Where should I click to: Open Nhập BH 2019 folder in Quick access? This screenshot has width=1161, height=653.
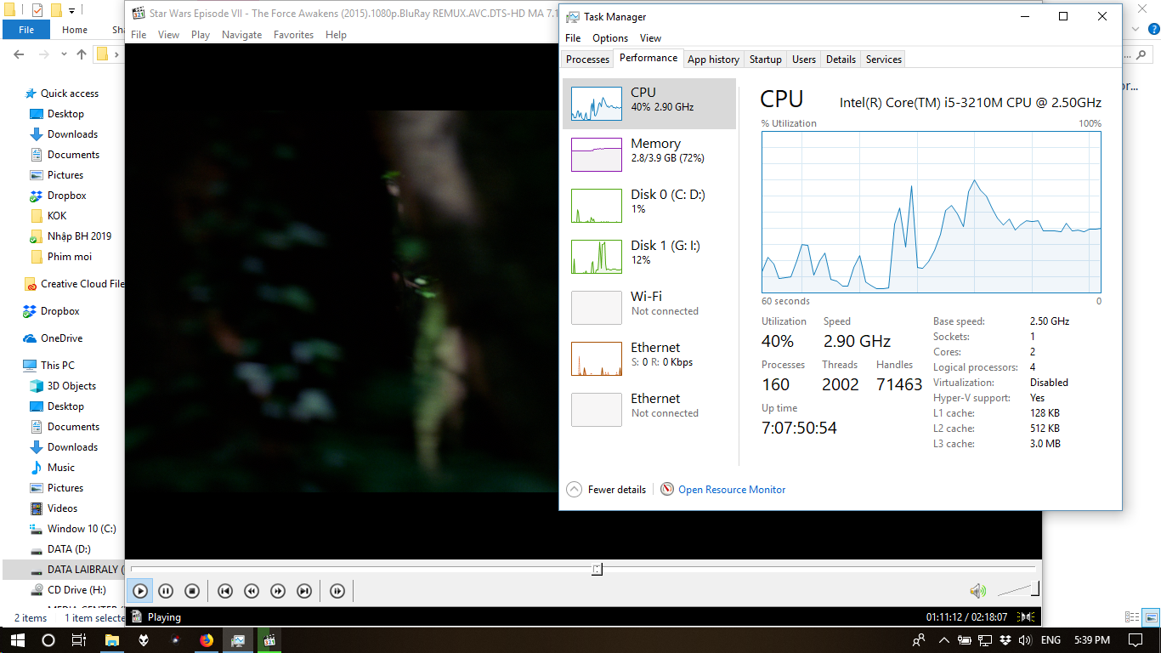(79, 236)
